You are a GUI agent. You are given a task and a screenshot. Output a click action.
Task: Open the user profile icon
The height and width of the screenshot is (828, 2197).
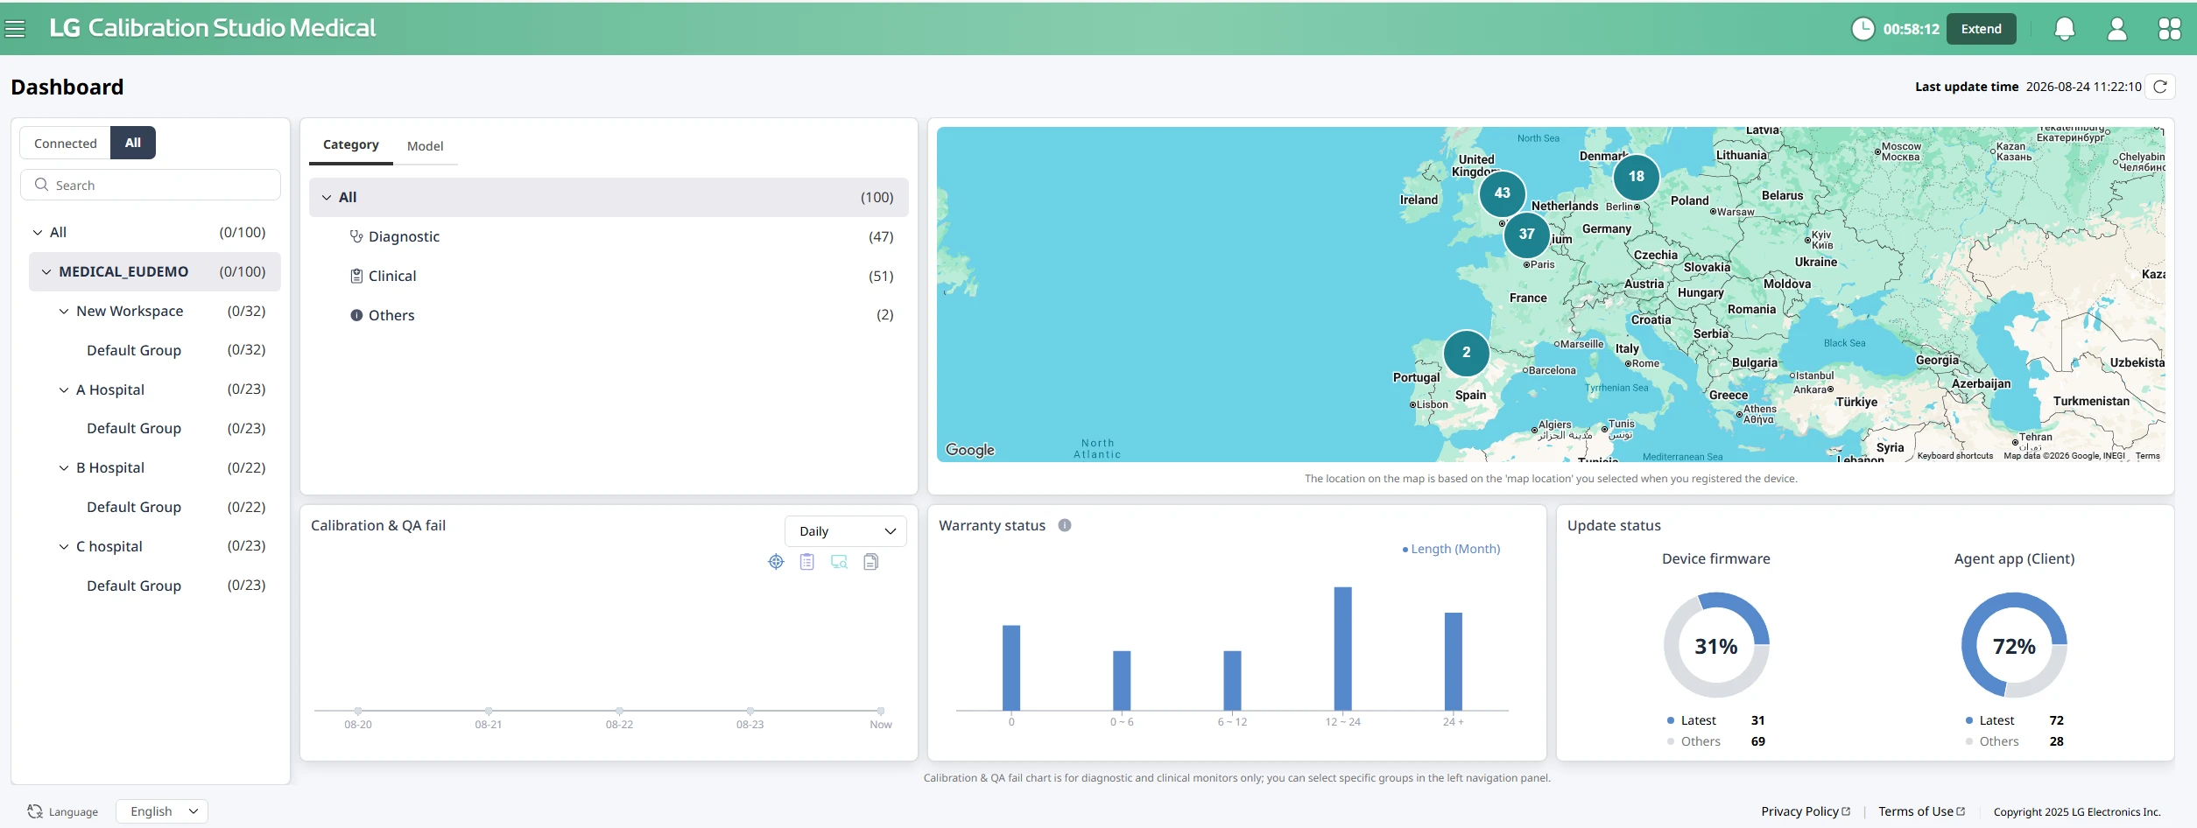tap(2116, 29)
